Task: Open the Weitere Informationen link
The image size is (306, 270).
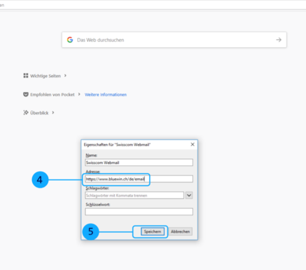Action: point(105,94)
